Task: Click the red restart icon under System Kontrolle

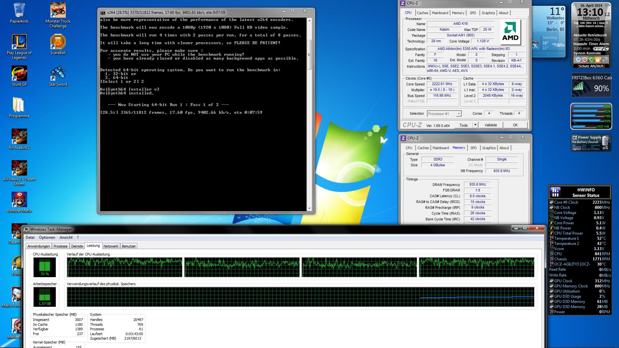Action: 584,60
